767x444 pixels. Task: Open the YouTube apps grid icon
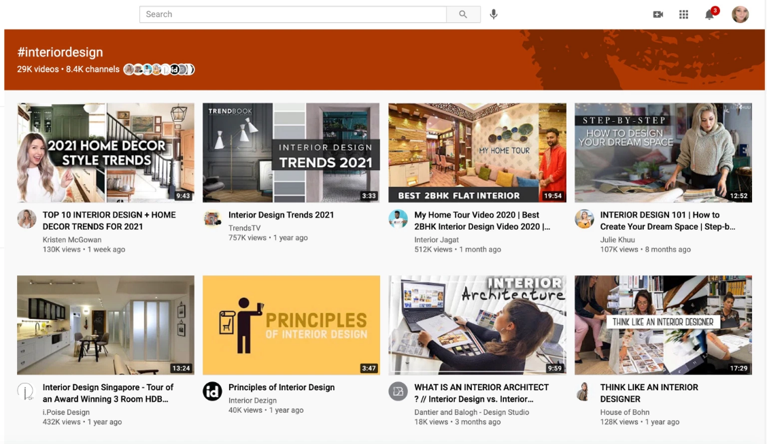683,14
